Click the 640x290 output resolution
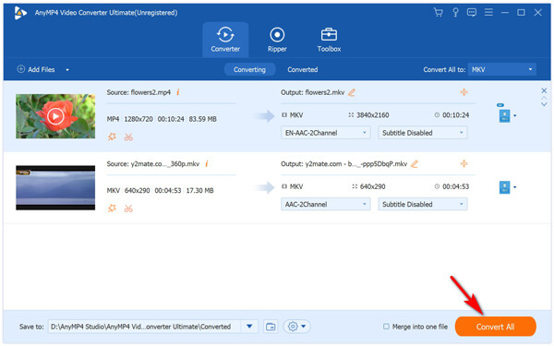Image resolution: width=554 pixels, height=346 pixels. click(372, 186)
